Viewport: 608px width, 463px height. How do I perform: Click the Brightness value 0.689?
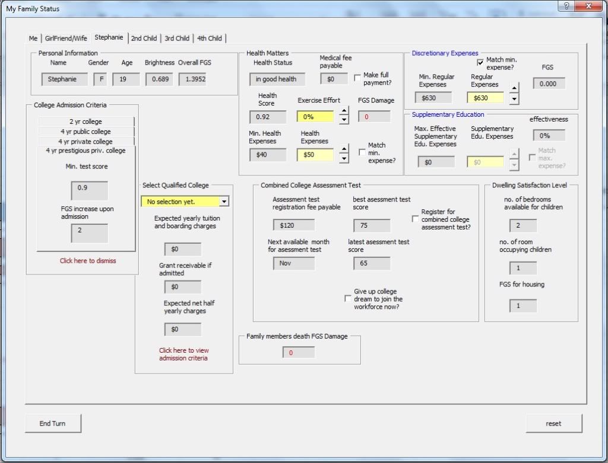[x=159, y=79]
